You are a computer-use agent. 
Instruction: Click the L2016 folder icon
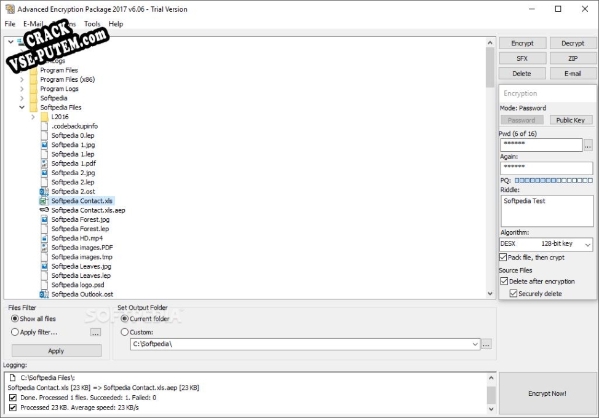[45, 117]
